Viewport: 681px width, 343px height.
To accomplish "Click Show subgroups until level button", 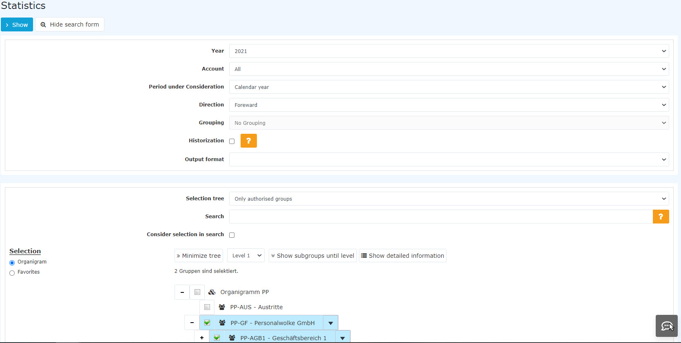I will pyautogui.click(x=313, y=256).
